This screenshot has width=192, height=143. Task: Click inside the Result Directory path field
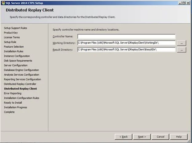point(126,50)
